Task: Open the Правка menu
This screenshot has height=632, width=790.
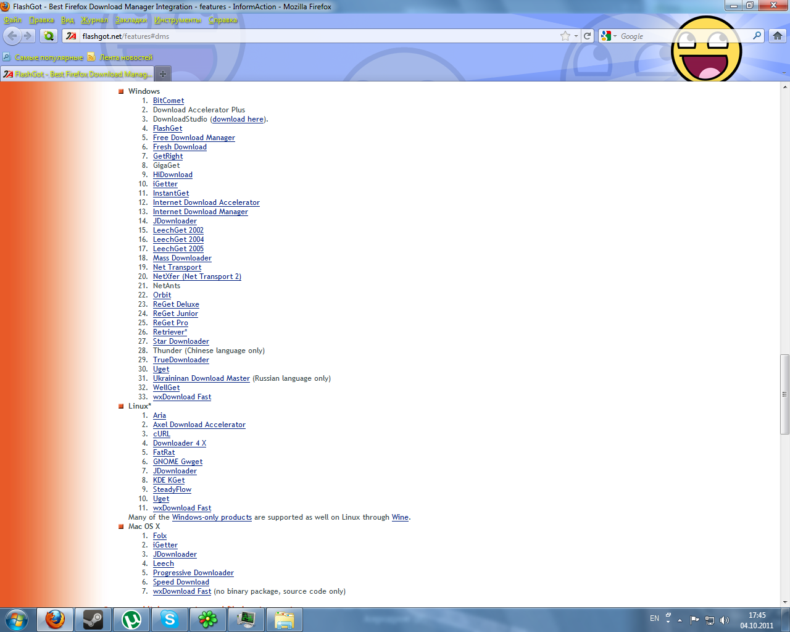Action: point(41,20)
